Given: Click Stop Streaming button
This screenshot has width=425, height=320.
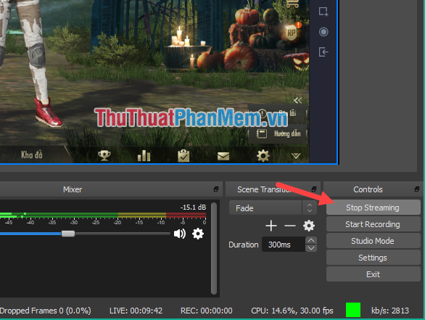Looking at the screenshot, I should click(373, 208).
